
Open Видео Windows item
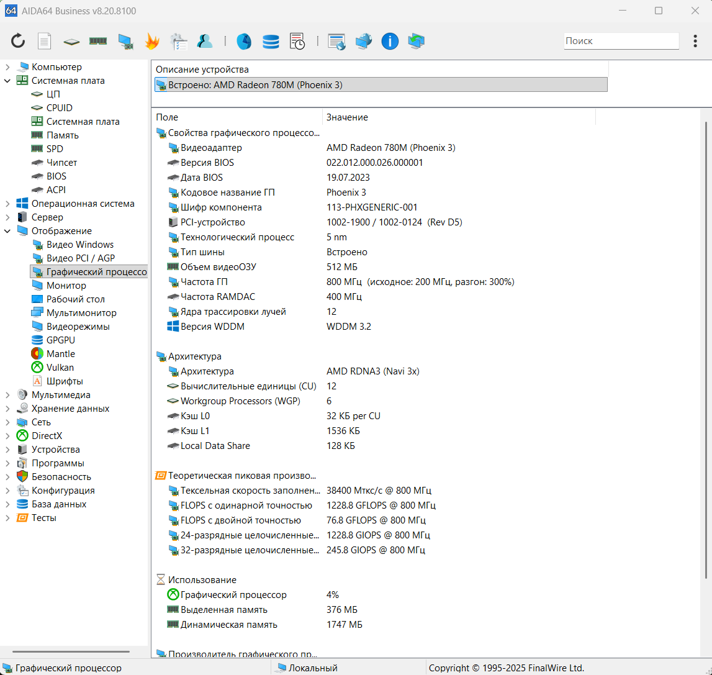click(x=80, y=245)
